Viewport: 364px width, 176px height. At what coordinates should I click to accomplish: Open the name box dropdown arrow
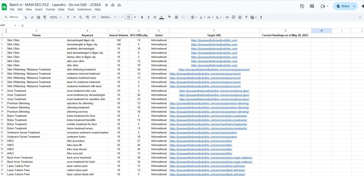coord(16,25)
